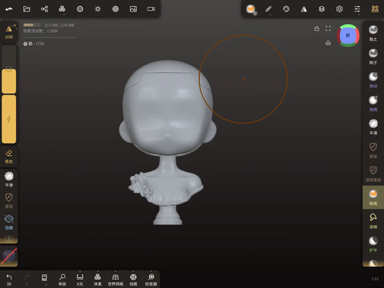The width and height of the screenshot is (384, 288).
Task: Open the Stroke pencil menu
Action: pyautogui.click(x=268, y=9)
